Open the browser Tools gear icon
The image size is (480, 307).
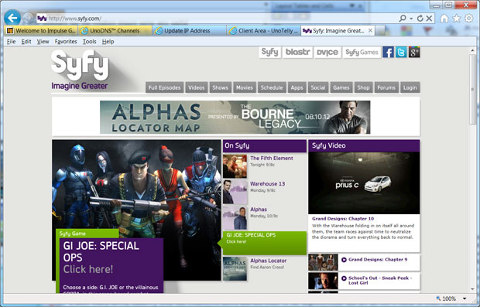[x=468, y=19]
